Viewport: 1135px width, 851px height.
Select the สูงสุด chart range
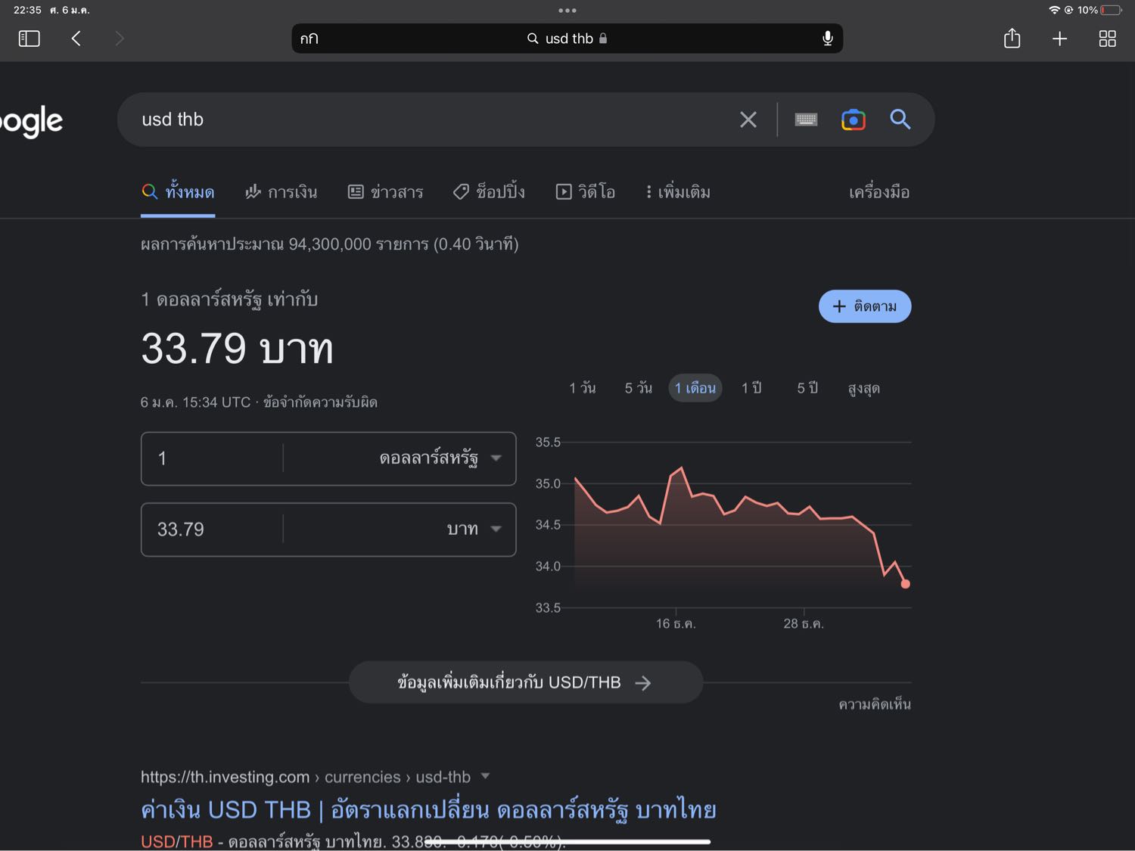(863, 388)
